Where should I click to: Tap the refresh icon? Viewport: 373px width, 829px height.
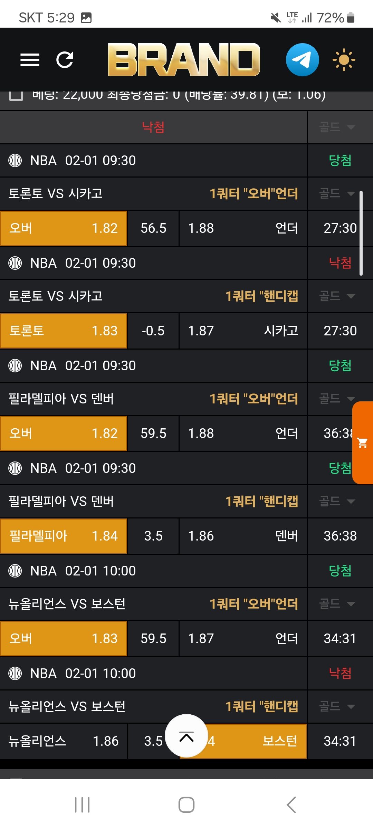point(65,60)
